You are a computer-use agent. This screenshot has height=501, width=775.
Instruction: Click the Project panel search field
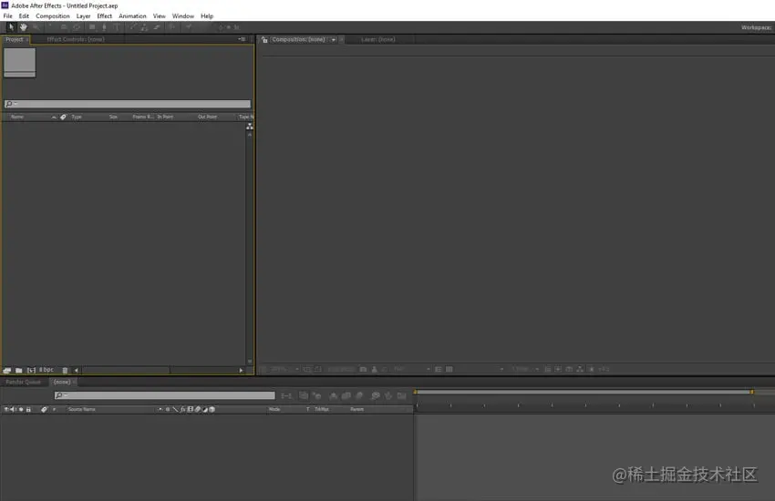coord(128,104)
